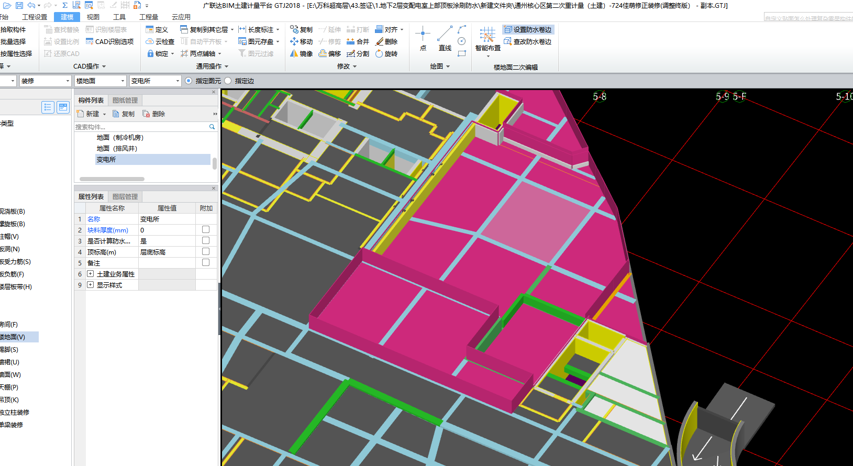Activate 设置防水卷边 tool

coord(528,29)
